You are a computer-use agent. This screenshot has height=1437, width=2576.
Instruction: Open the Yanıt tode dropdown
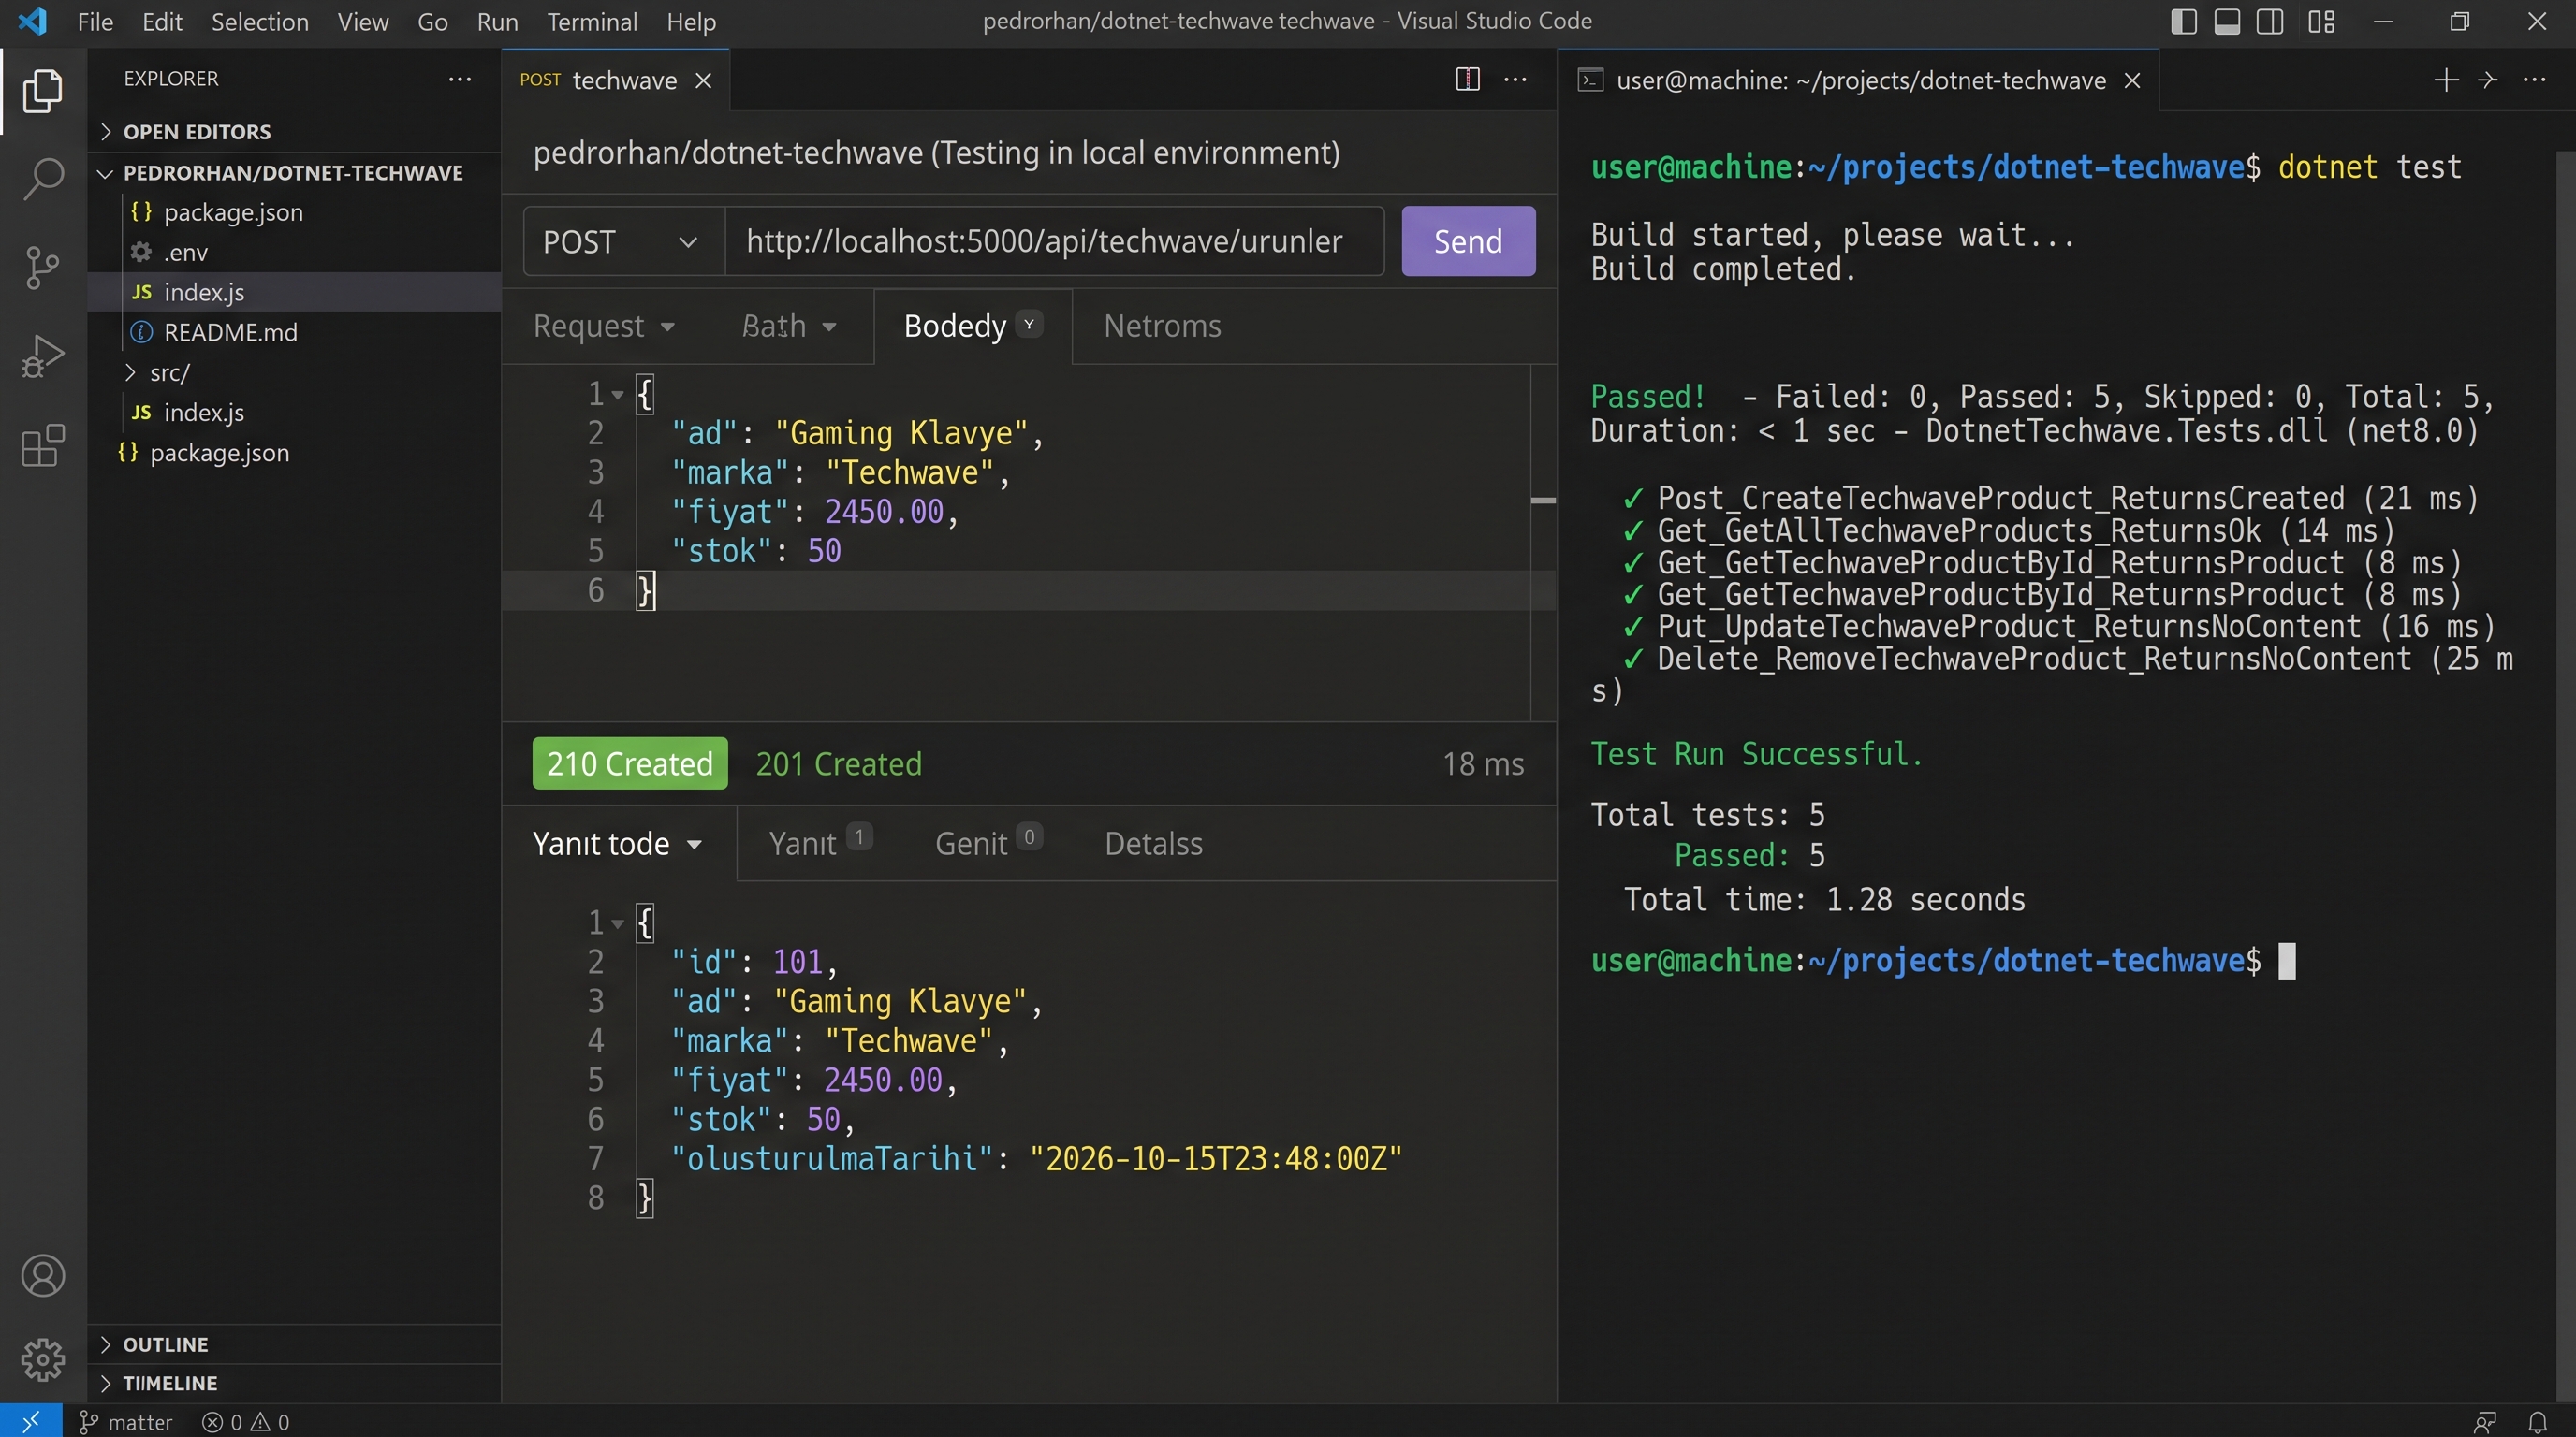pyautogui.click(x=617, y=844)
